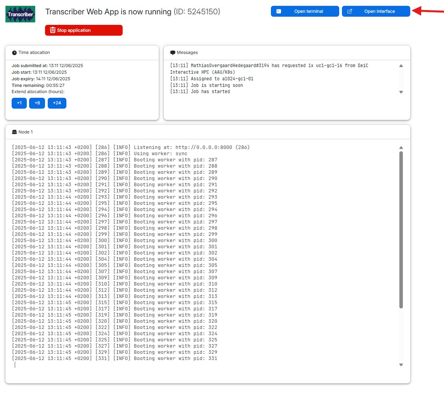Click the speech bubble icon beside Messages

pyautogui.click(x=173, y=53)
